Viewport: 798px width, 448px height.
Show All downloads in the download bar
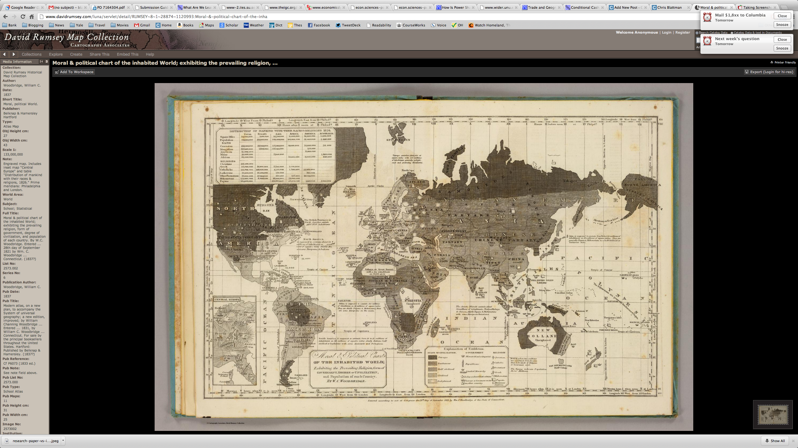click(x=775, y=441)
